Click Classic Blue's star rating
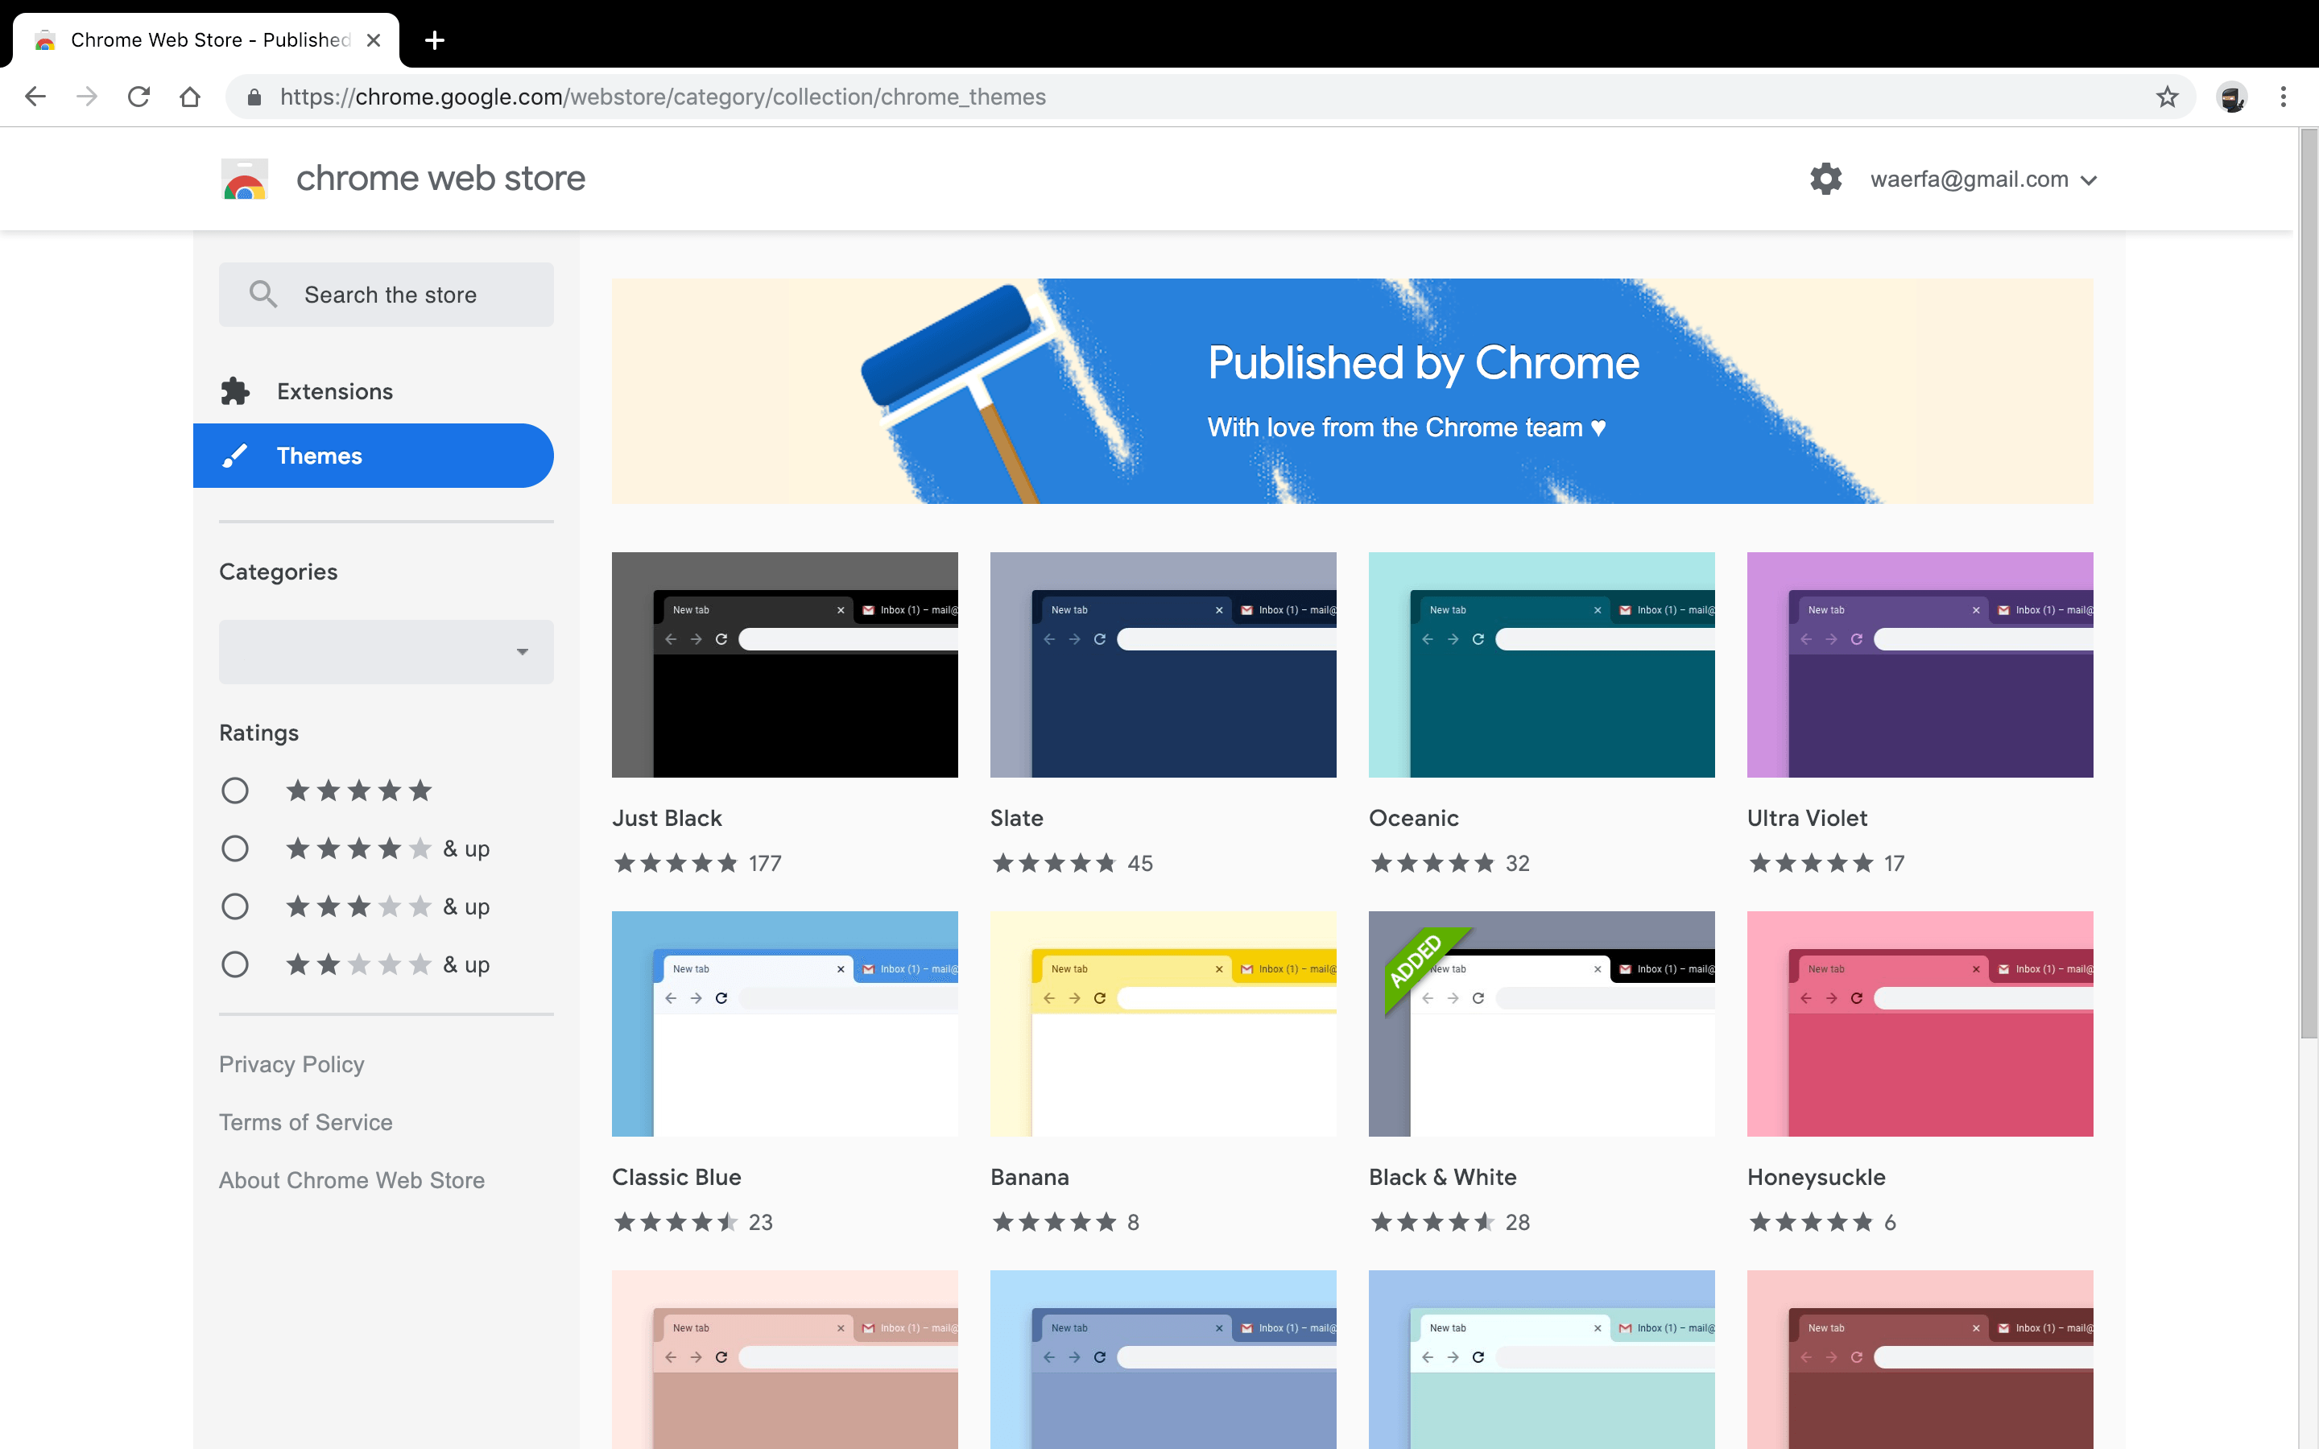Screen dimensions: 2319x1449 [676, 1223]
